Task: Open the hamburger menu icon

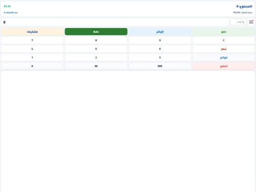Action: [251, 22]
